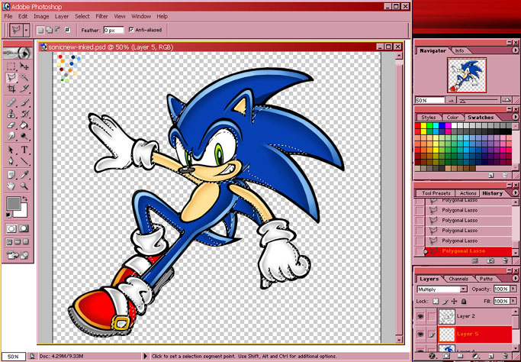Choose Intersect with selection option
521x362 pixels.
[67, 30]
